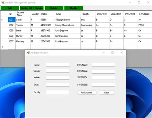Click the green Delete button

54,8
